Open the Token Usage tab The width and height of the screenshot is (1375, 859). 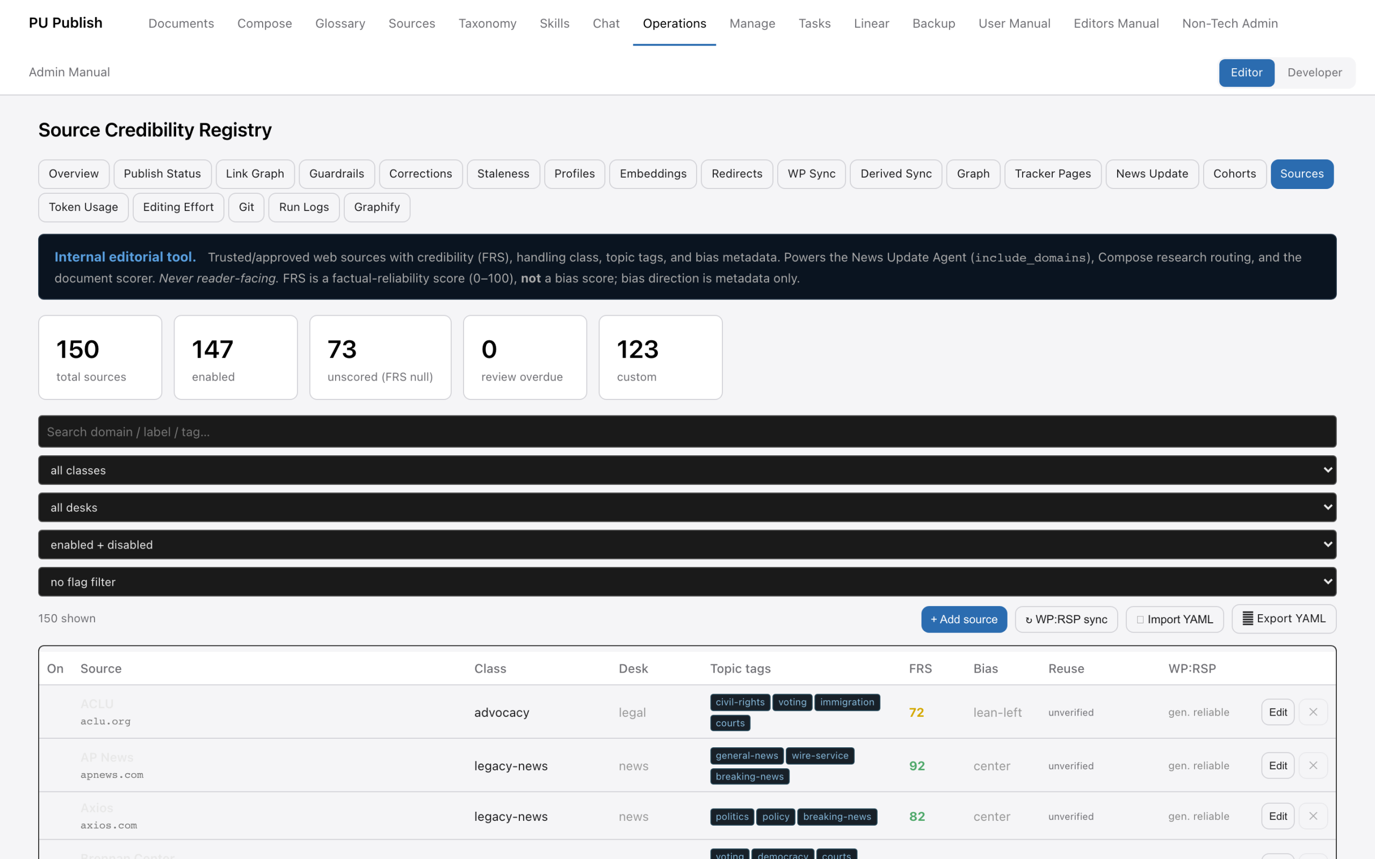(84, 207)
